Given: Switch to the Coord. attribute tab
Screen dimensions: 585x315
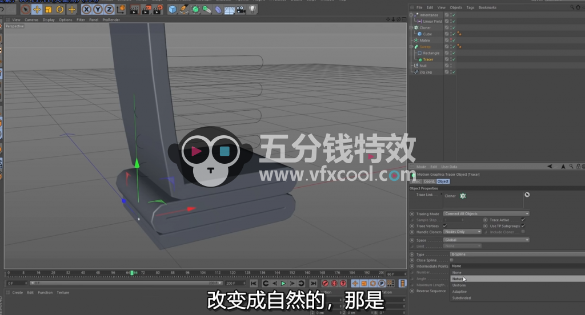Looking at the screenshot, I should click(x=429, y=181).
